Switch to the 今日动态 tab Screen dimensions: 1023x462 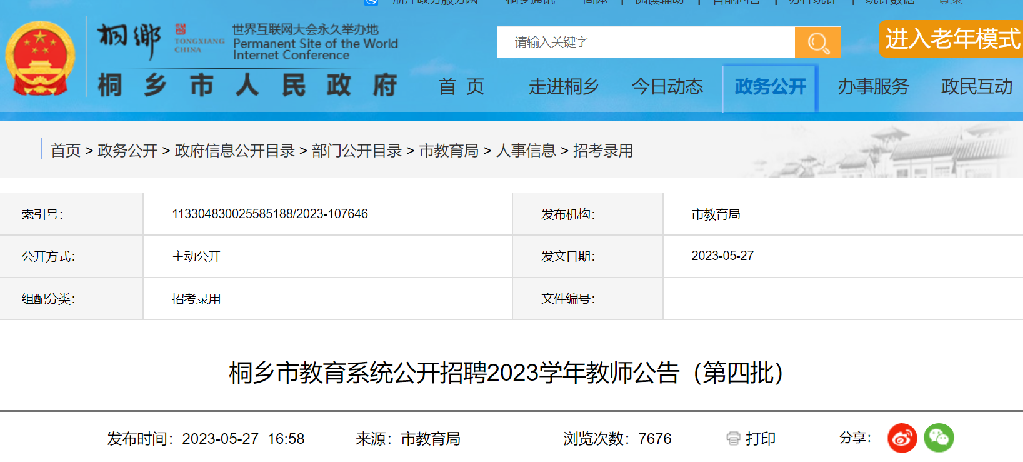click(x=667, y=87)
